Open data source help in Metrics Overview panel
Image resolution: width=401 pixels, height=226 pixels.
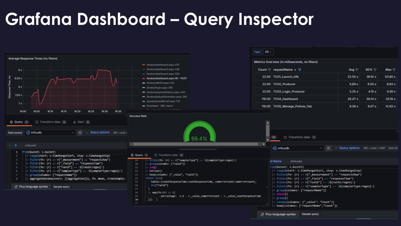(x=329, y=148)
